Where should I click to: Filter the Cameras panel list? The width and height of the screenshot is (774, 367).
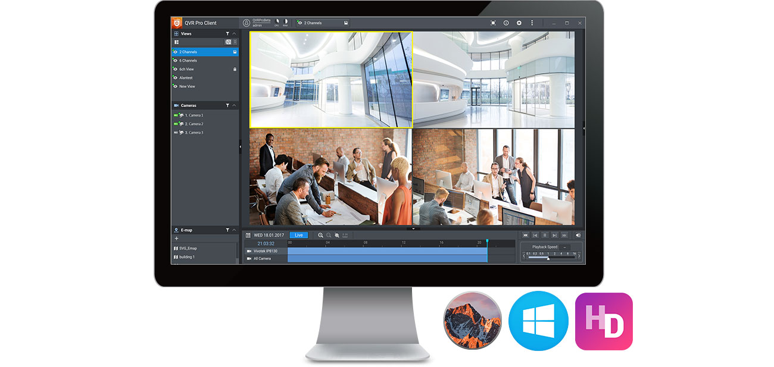[227, 105]
